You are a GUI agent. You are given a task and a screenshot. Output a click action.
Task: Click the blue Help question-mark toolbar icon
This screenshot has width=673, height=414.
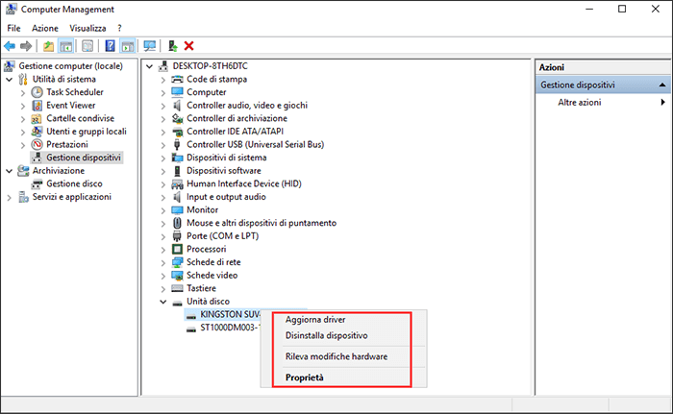click(x=110, y=46)
